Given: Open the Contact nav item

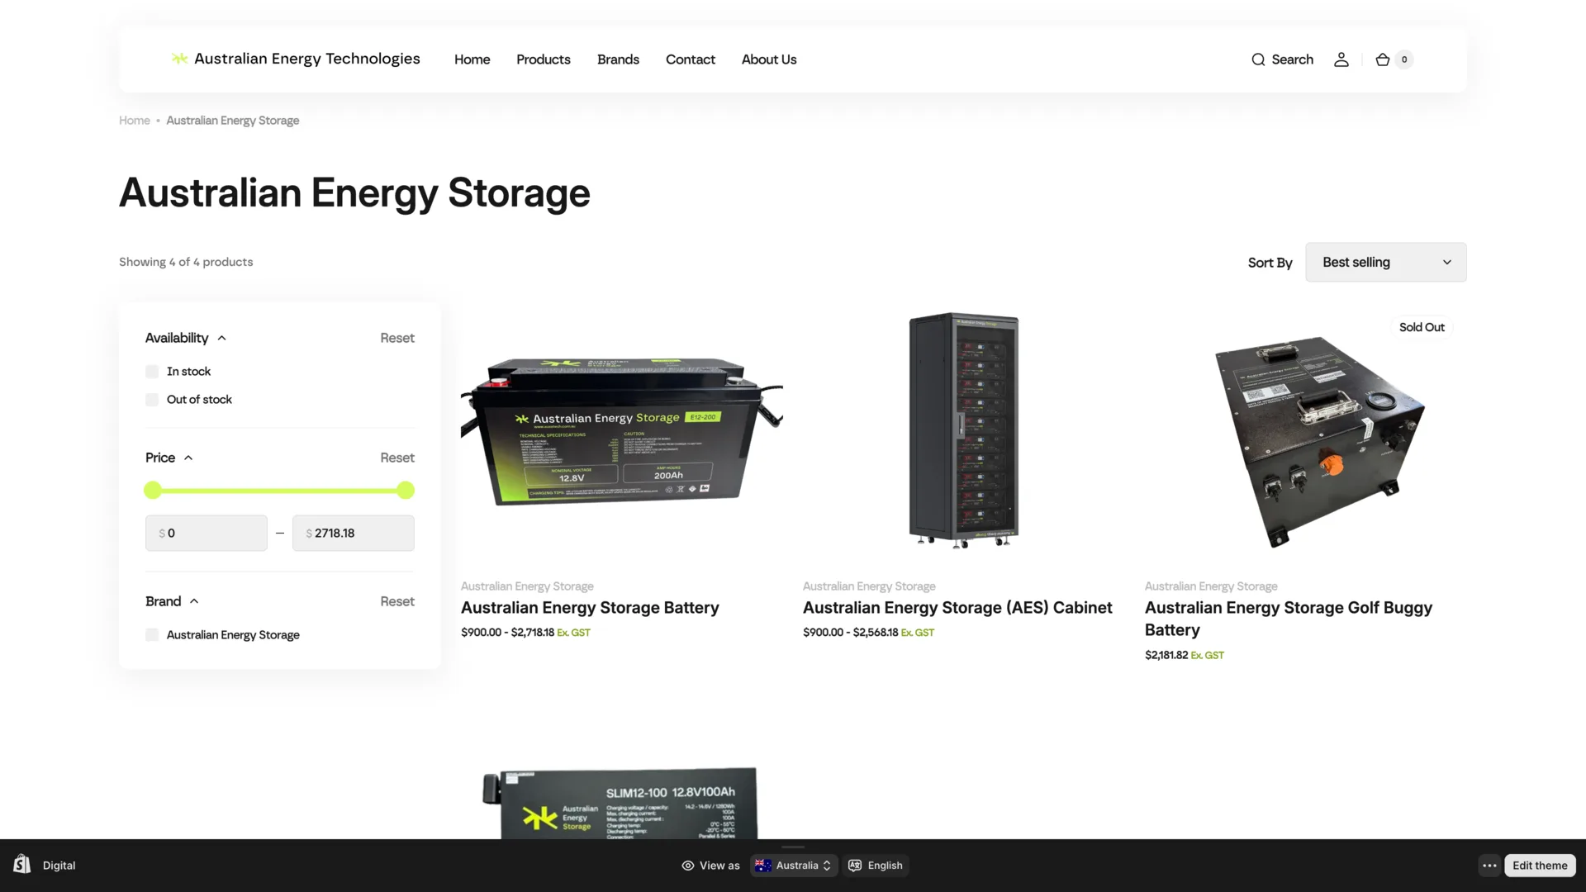Looking at the screenshot, I should 691,59.
